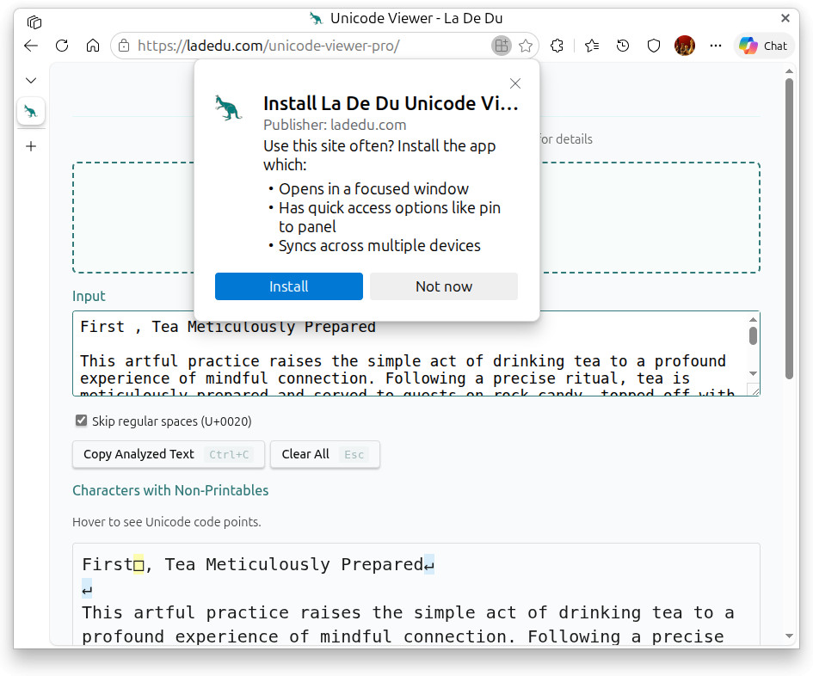Viewport: 813px width, 676px height.
Task: Click the Characters with Non-Printables heading
Action: (x=170, y=490)
